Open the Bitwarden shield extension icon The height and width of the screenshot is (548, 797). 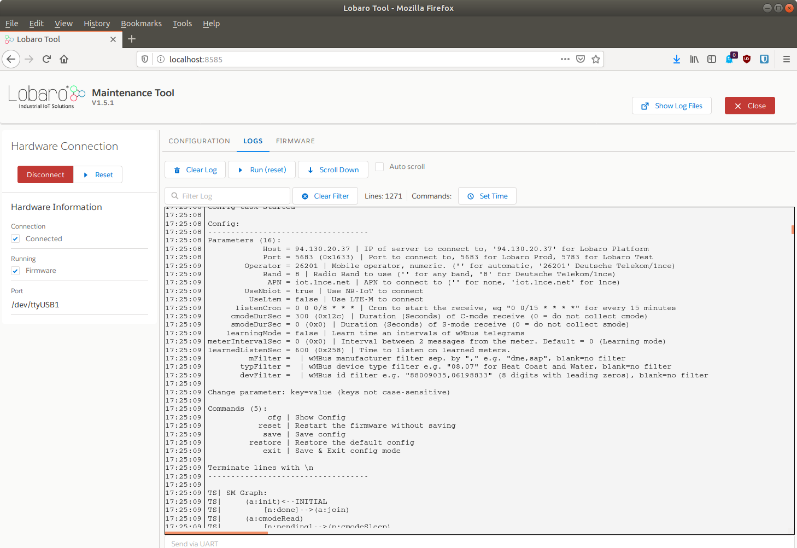[x=764, y=59]
